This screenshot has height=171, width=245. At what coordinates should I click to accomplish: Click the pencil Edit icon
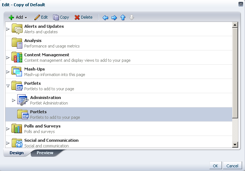pos(37,17)
